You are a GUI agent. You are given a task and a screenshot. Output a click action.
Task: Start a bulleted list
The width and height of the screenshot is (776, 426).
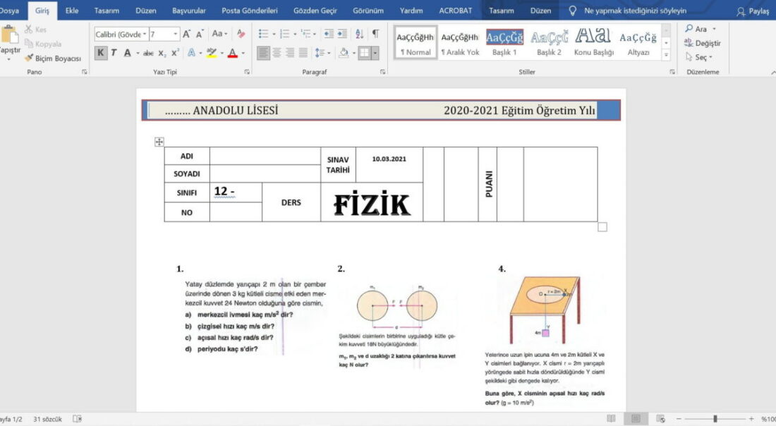click(x=263, y=34)
